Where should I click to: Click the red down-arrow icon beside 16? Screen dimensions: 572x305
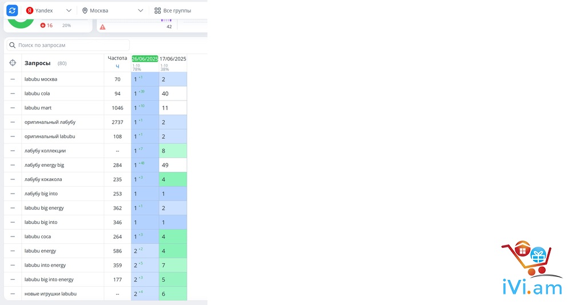point(43,26)
